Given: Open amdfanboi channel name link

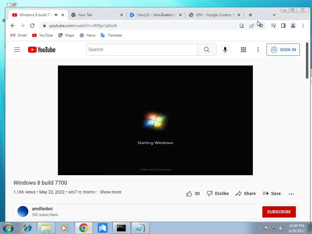Looking at the screenshot, I should (42, 209).
